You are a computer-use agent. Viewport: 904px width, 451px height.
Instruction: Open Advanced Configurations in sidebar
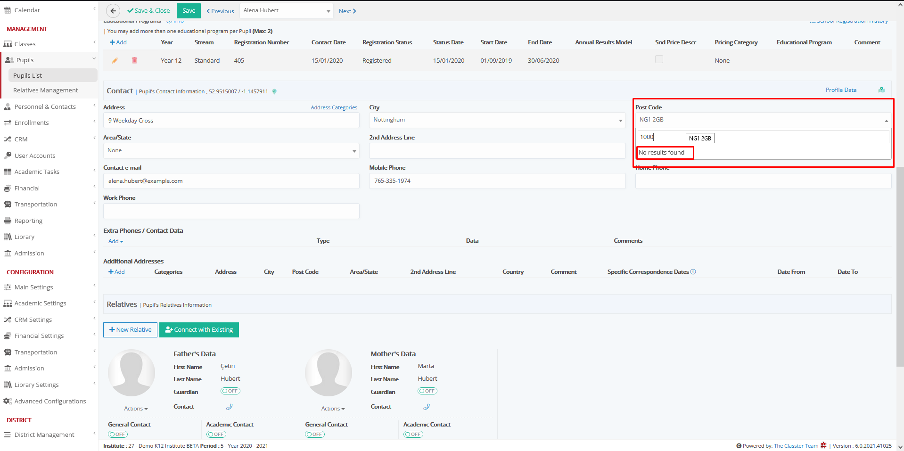click(49, 401)
